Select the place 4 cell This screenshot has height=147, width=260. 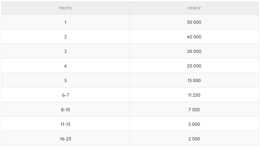pyautogui.click(x=65, y=66)
